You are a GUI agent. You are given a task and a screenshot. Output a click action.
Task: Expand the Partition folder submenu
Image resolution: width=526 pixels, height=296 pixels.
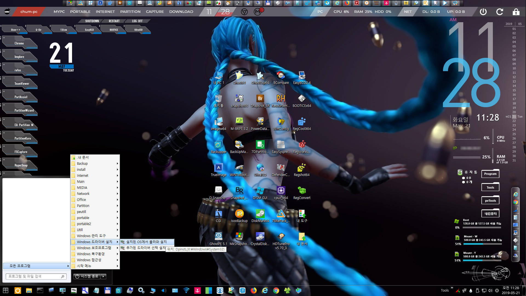(95, 206)
